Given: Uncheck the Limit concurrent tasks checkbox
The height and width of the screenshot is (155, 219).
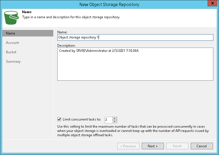Looking at the screenshot, I should tap(59, 119).
